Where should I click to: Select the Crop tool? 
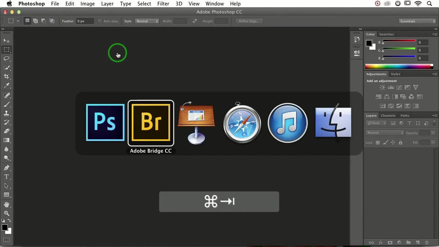(7, 77)
